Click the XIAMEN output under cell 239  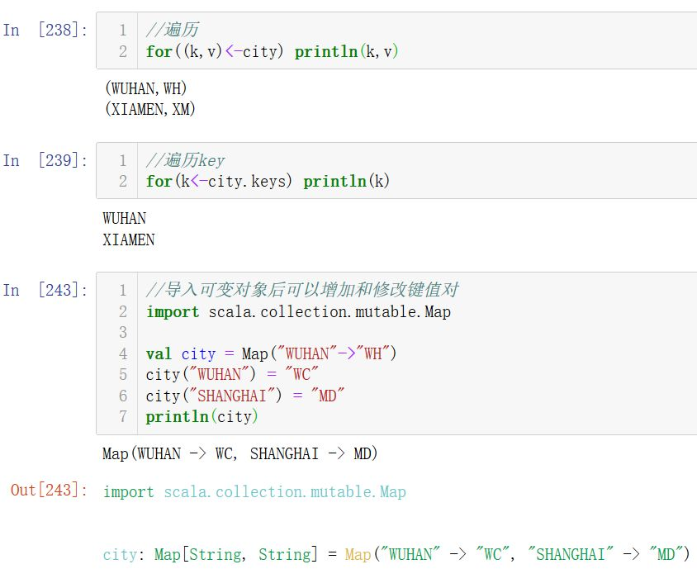click(129, 240)
